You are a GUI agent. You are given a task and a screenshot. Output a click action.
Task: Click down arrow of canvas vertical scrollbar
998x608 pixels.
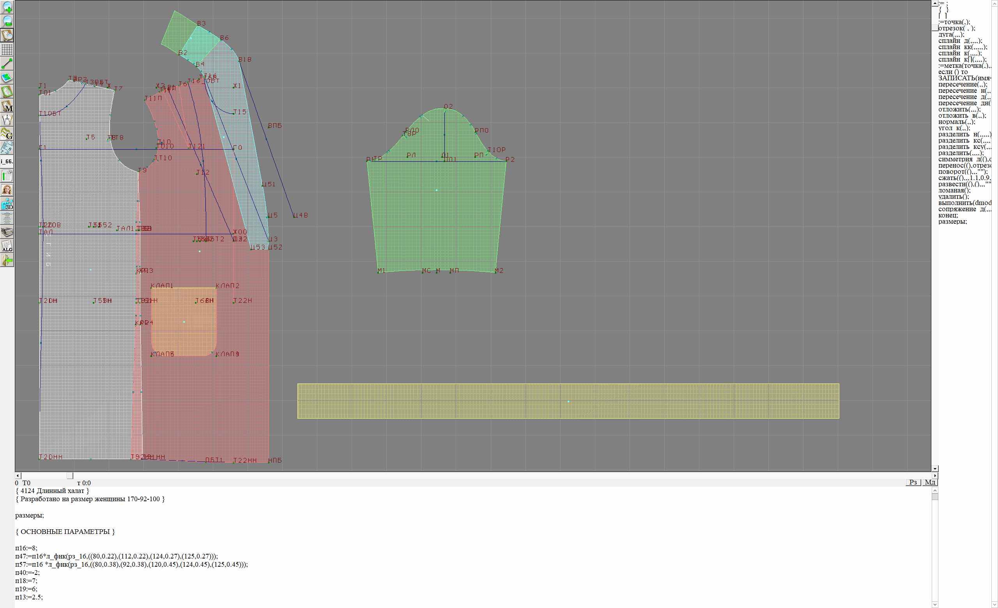pyautogui.click(x=935, y=468)
